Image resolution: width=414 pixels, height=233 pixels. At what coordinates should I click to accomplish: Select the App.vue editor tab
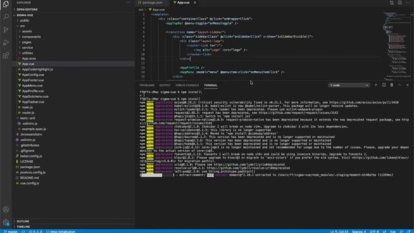182,3
